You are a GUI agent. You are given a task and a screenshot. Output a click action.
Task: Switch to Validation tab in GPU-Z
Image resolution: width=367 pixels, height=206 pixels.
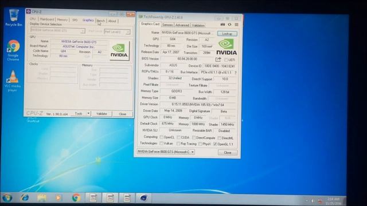pyautogui.click(x=198, y=25)
